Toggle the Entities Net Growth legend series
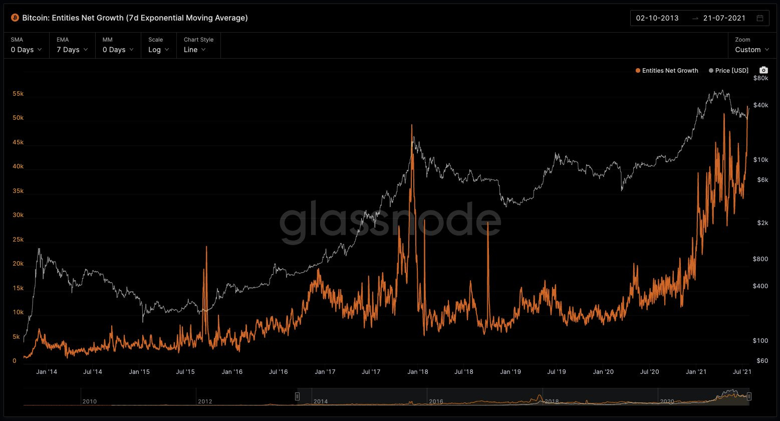 click(x=666, y=71)
